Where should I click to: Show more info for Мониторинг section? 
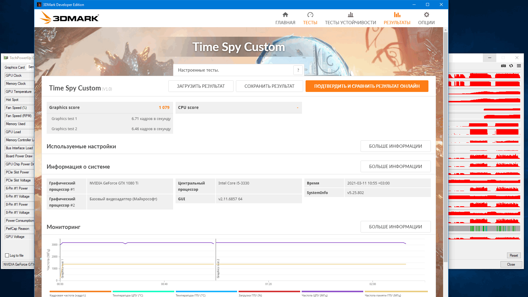point(396,227)
